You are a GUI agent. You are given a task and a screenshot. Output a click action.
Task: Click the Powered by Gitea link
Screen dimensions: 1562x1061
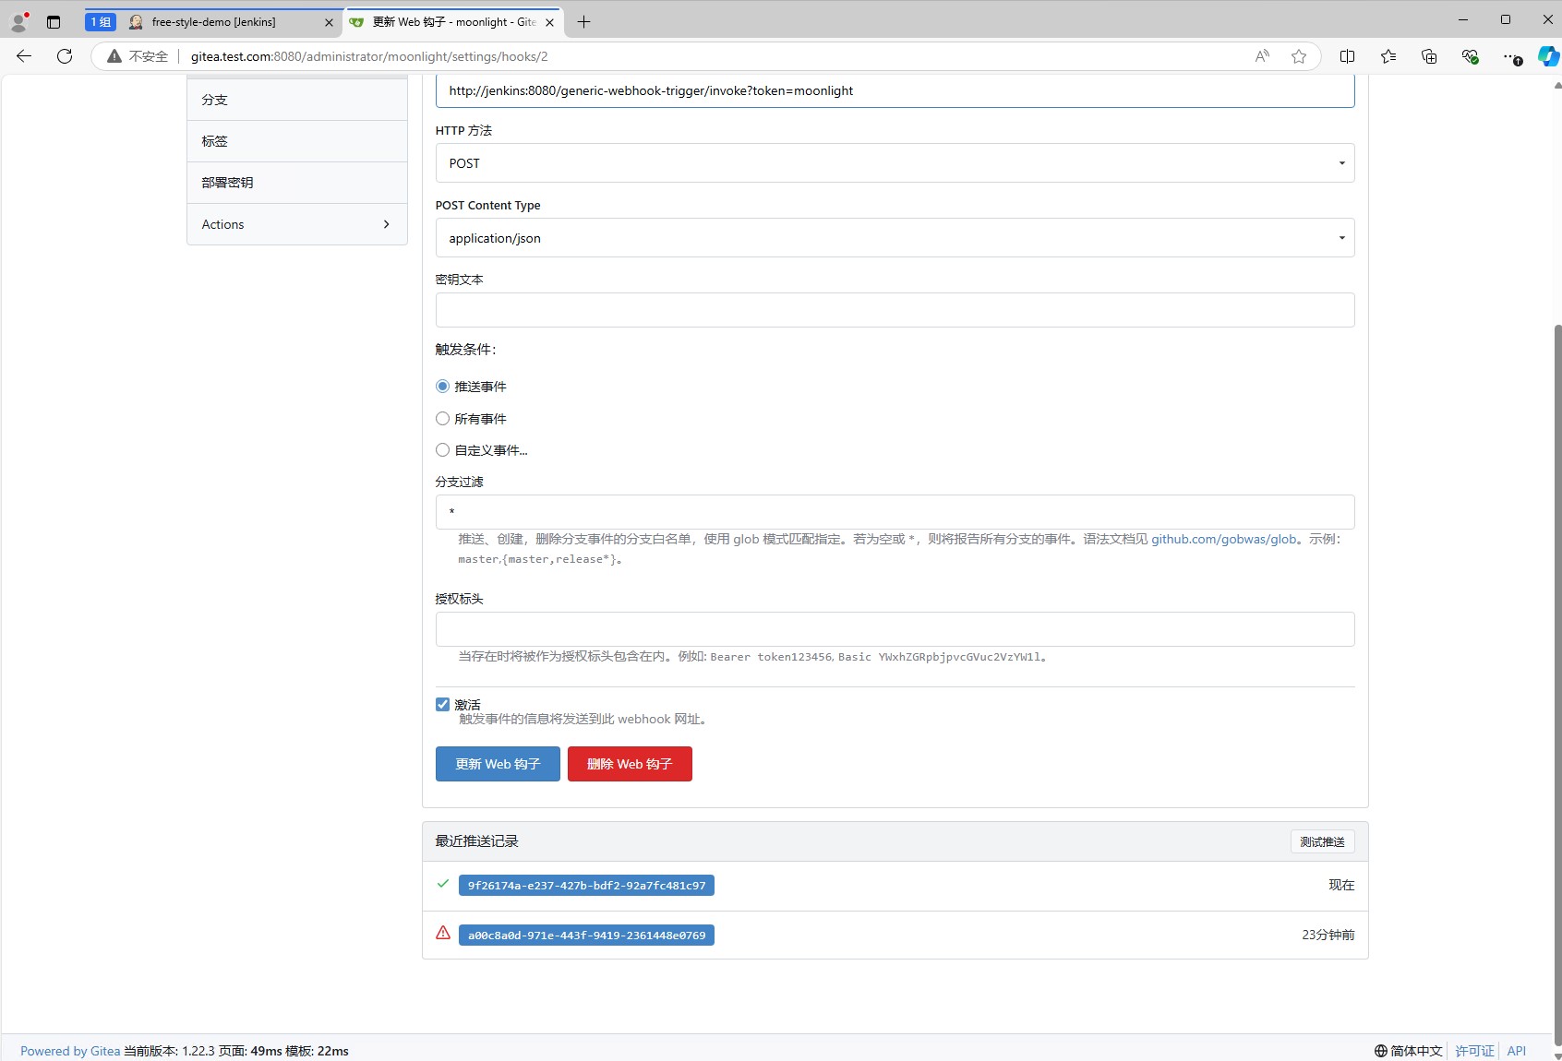click(x=70, y=1051)
